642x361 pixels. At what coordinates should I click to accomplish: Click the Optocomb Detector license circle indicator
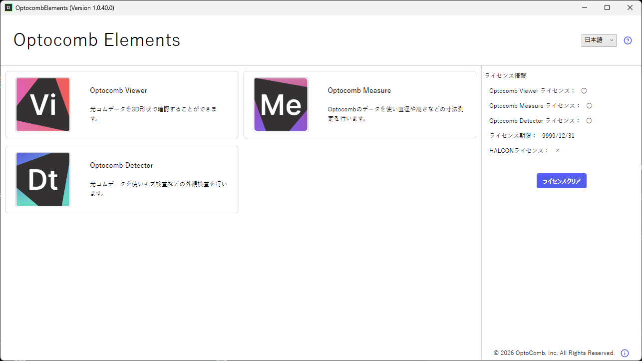click(589, 121)
